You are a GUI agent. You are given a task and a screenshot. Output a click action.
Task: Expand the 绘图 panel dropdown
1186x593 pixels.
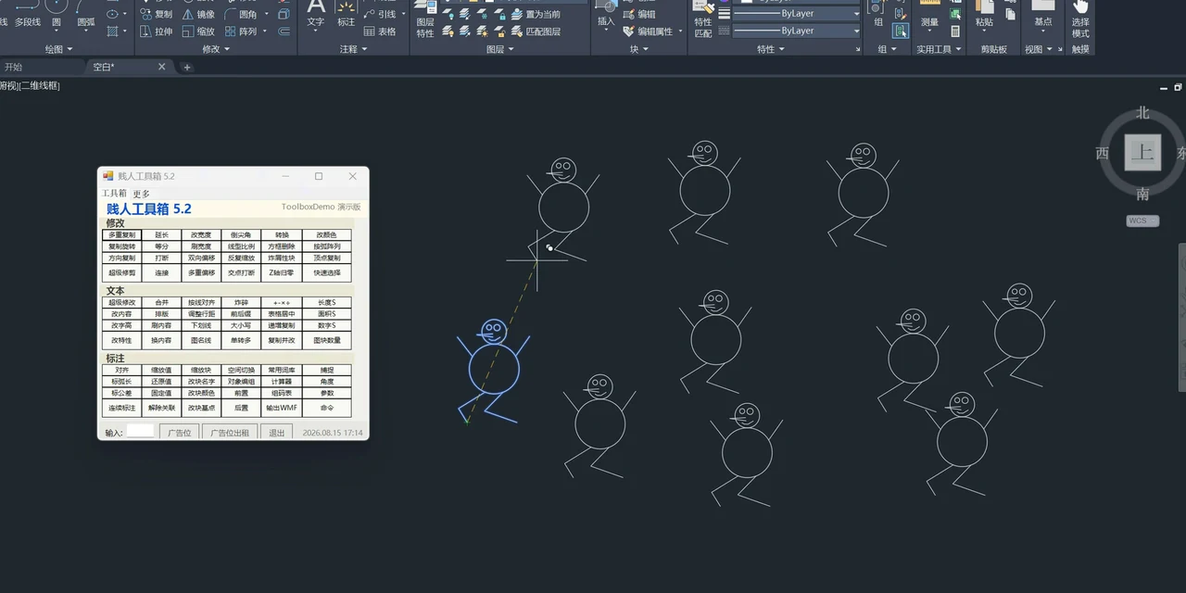(59, 49)
